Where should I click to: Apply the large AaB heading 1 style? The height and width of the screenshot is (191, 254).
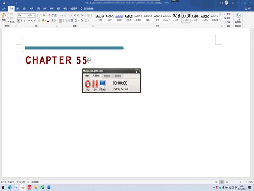[x=176, y=17]
